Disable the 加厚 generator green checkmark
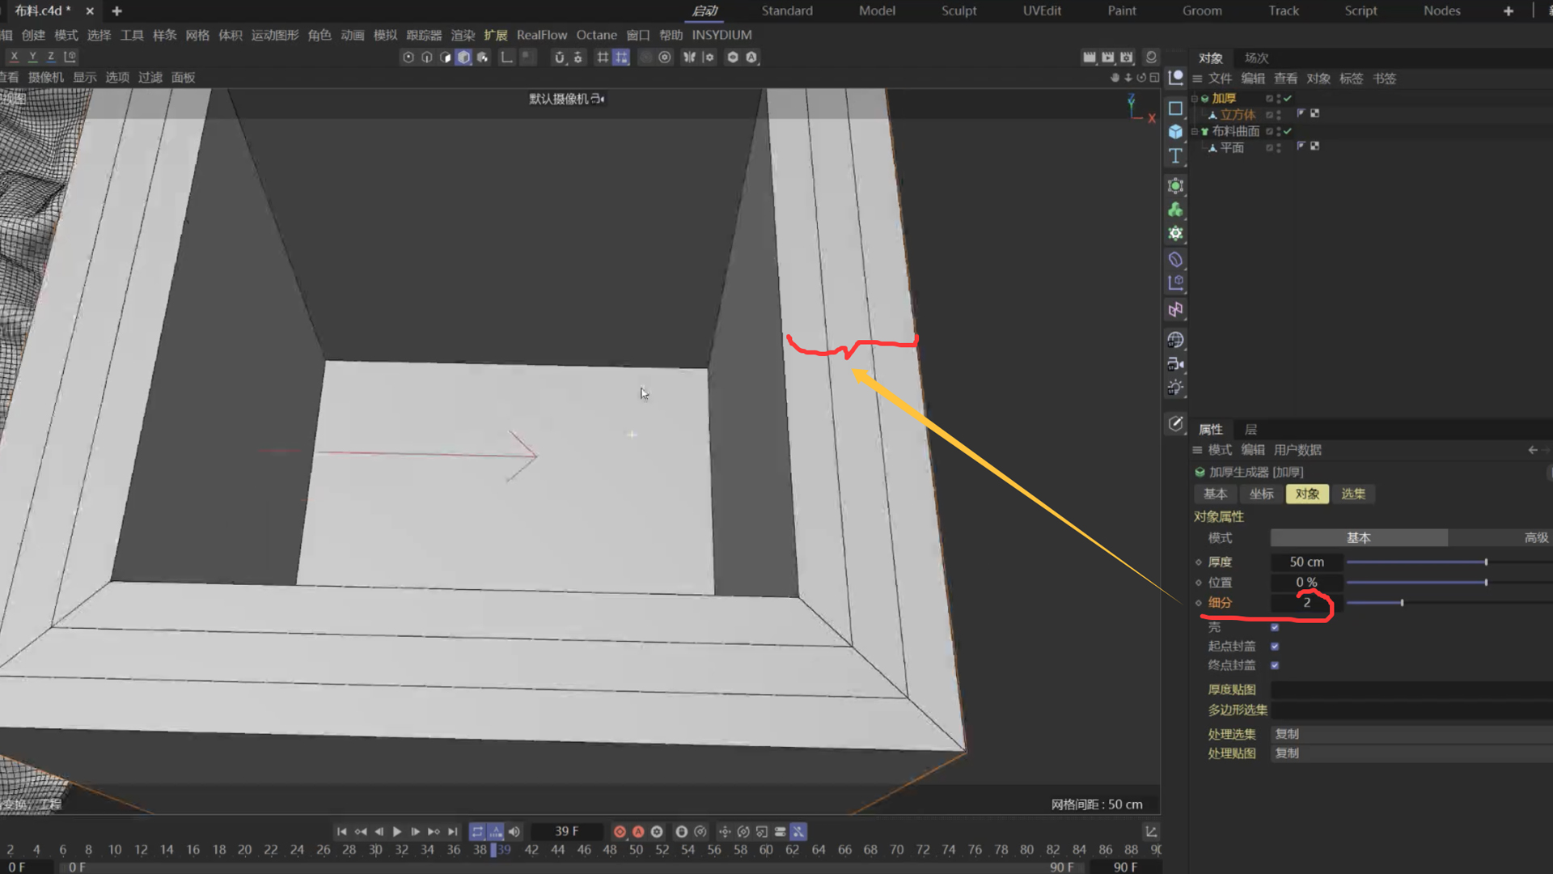Image resolution: width=1553 pixels, height=874 pixels. pyautogui.click(x=1288, y=98)
